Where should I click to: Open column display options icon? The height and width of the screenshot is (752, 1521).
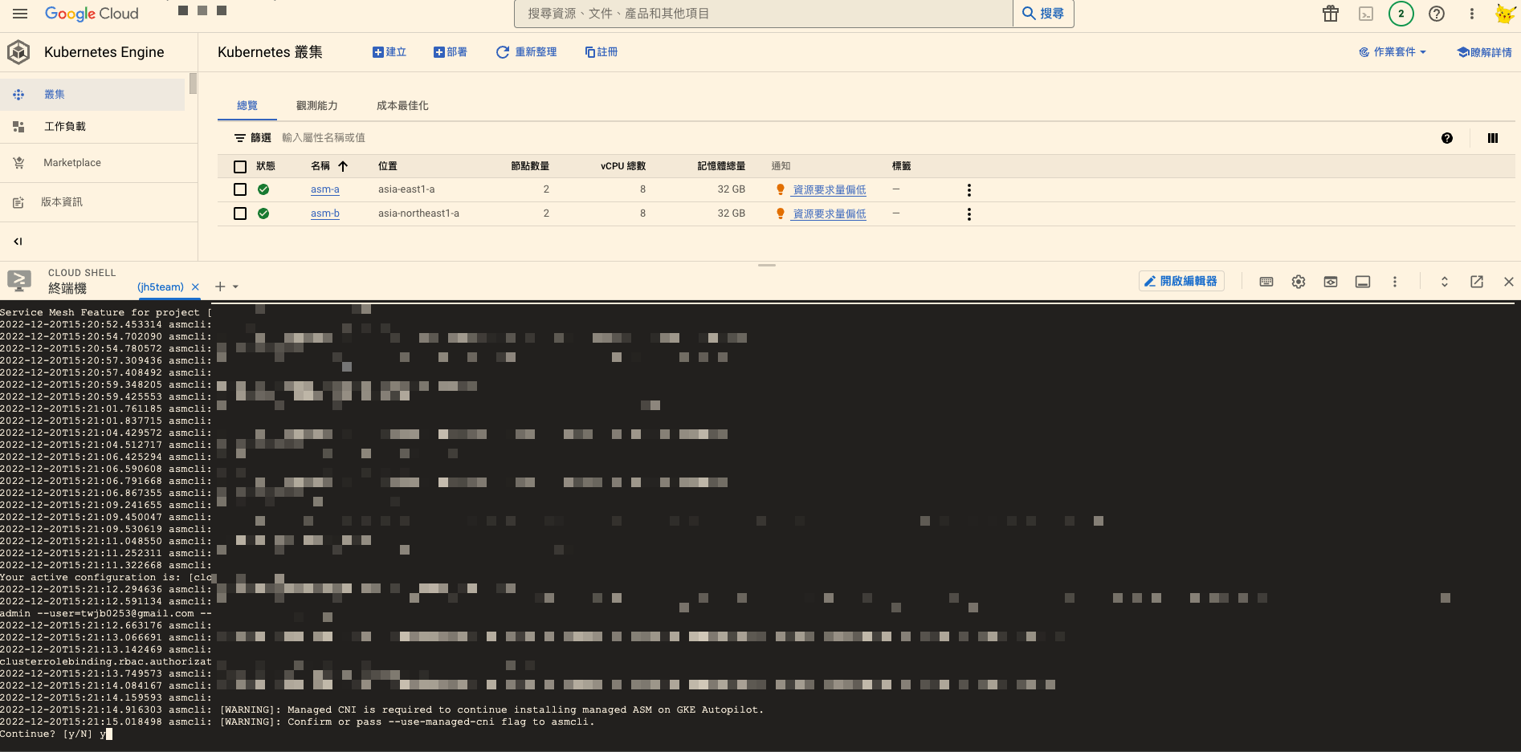1493,138
